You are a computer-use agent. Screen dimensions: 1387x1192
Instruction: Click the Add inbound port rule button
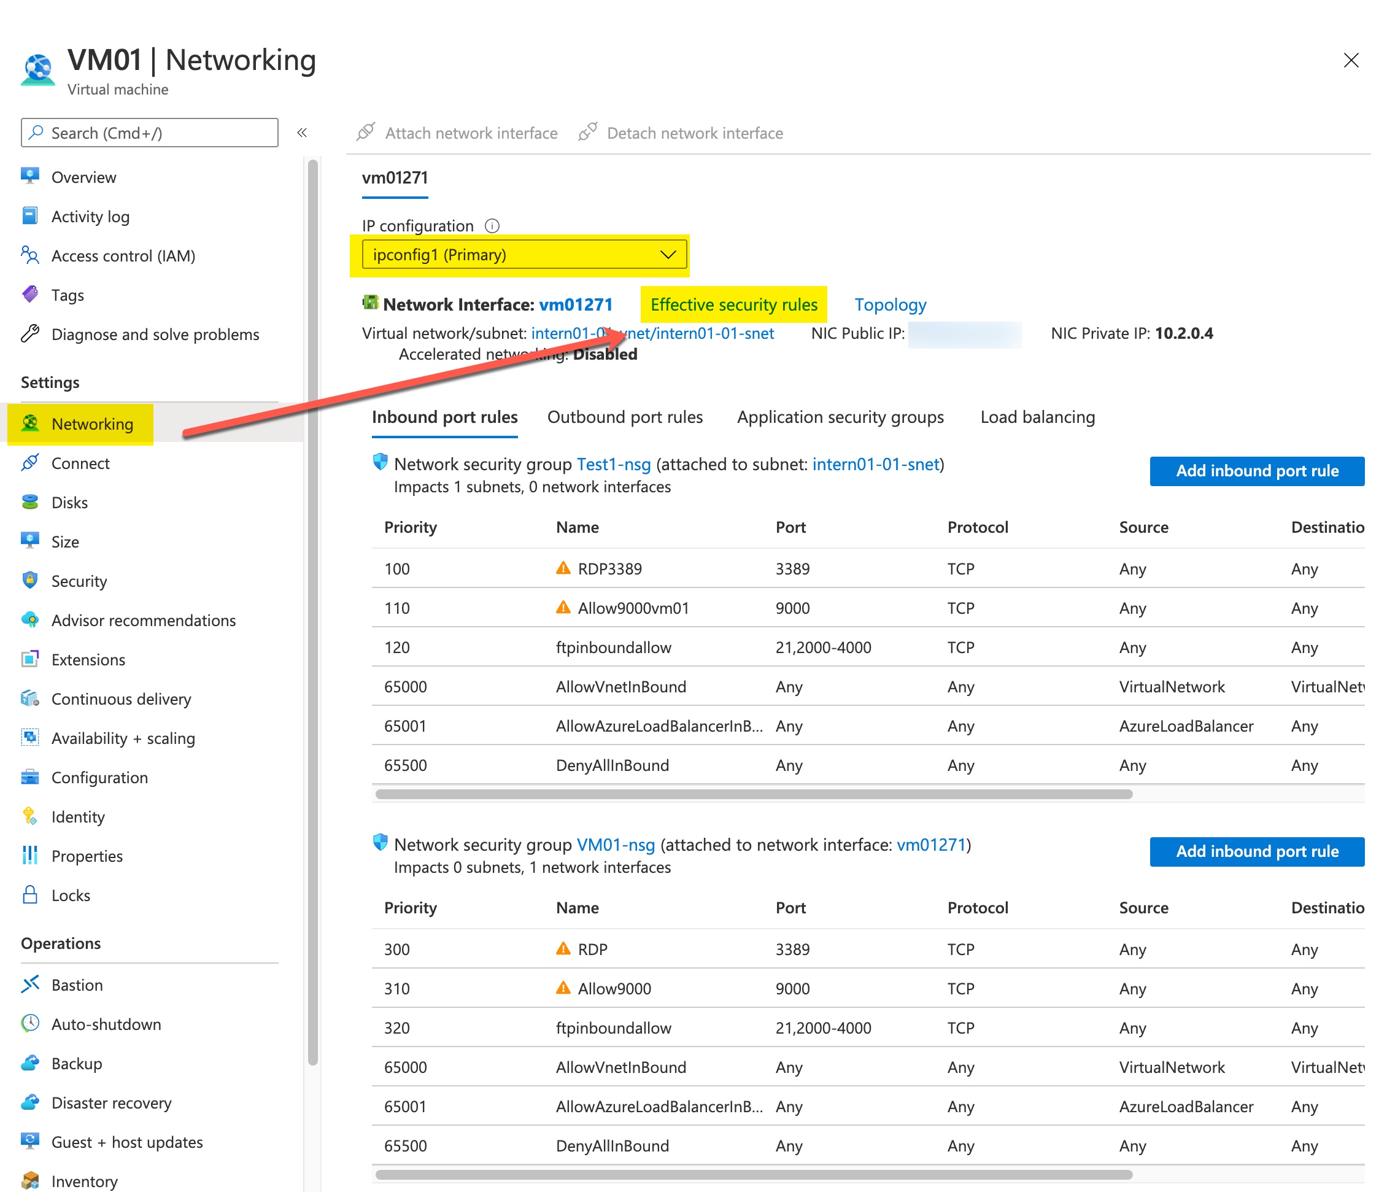coord(1256,471)
